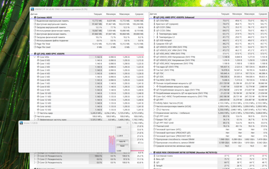Click the Vcore graph plot area

coord(67,139)
